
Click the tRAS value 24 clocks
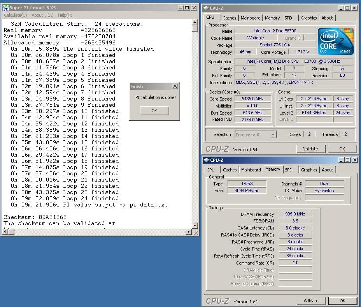click(x=295, y=249)
